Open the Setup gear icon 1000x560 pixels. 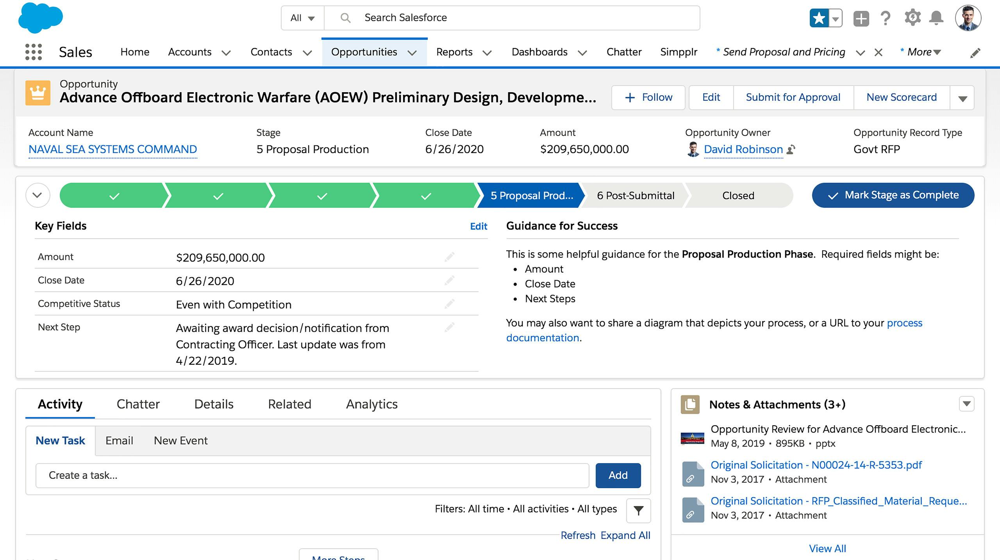(x=912, y=18)
